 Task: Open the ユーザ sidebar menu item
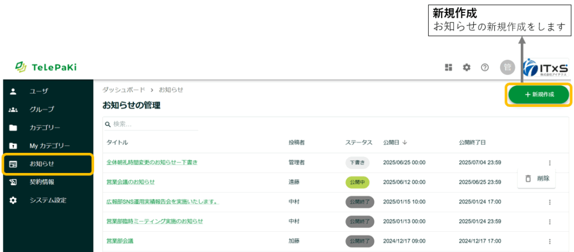point(39,91)
